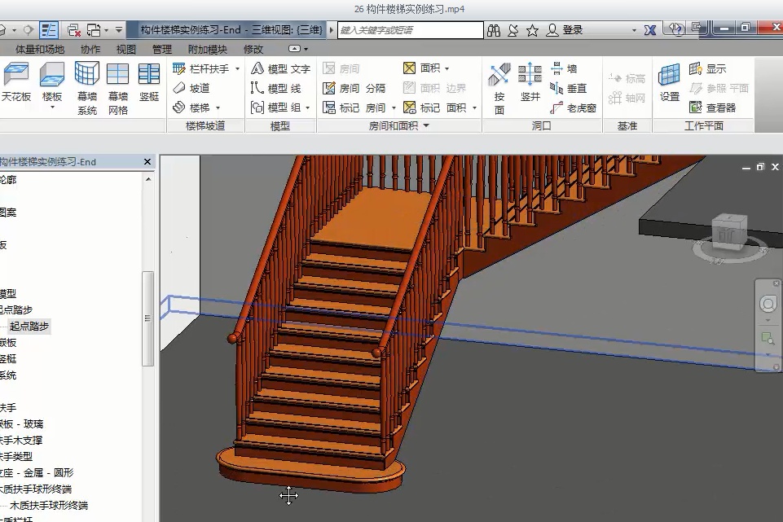Select the 坡道 ramp tool
The width and height of the screenshot is (783, 522).
191,88
